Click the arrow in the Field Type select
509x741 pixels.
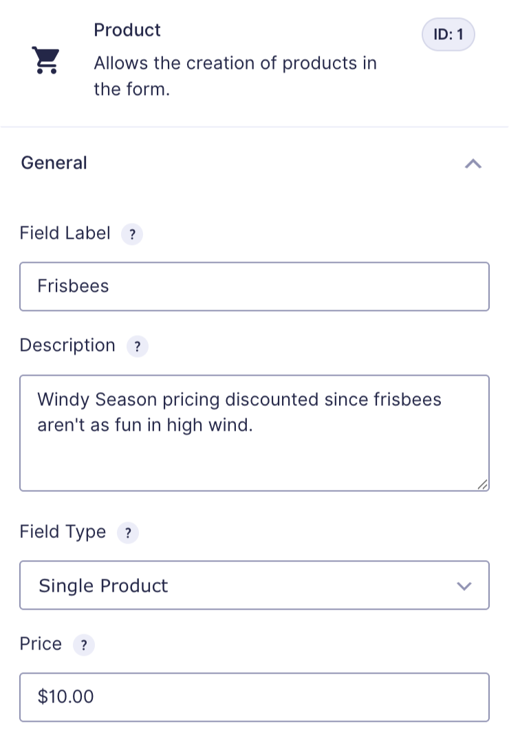464,586
